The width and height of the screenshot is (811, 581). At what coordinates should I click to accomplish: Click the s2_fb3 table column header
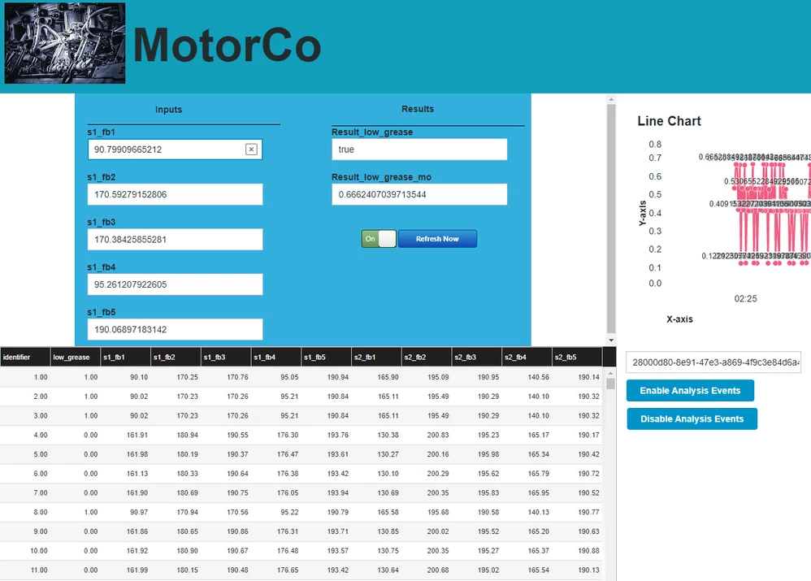(x=476, y=357)
